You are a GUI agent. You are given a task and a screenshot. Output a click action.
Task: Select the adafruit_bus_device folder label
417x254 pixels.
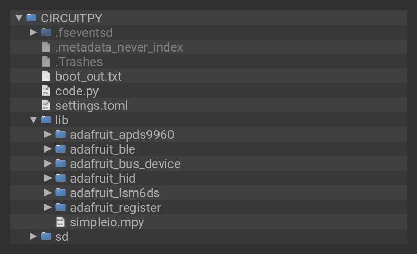[x=125, y=164]
